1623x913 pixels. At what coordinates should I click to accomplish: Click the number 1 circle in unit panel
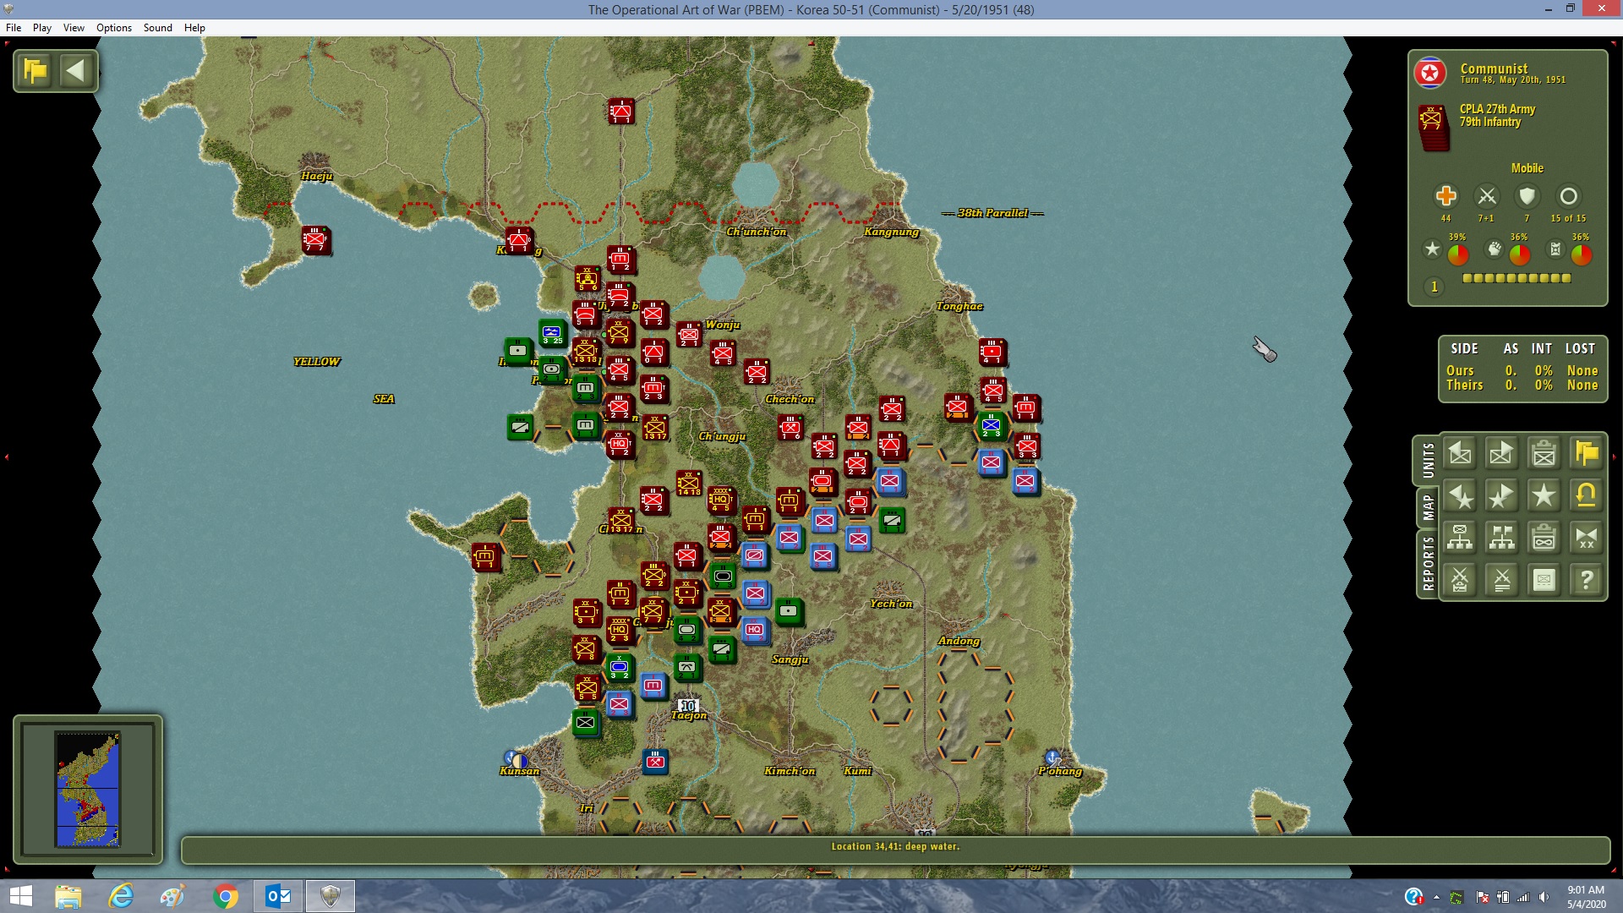tap(1434, 287)
